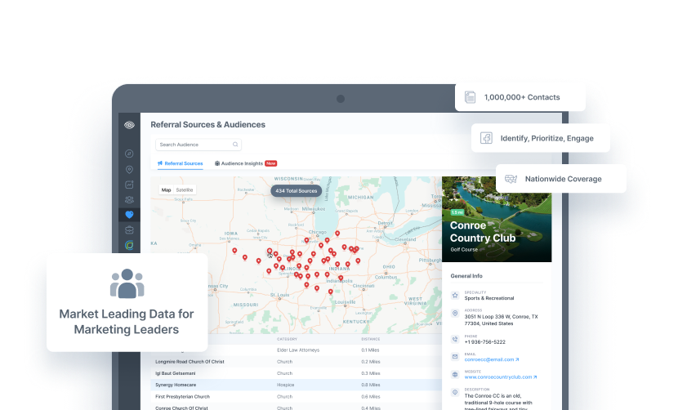Click the Website globe icon
678x410 pixels.
point(455,375)
